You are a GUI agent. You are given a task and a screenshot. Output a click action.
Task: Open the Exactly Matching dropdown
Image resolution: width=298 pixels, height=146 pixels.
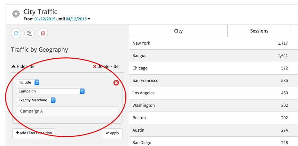(x=36, y=100)
